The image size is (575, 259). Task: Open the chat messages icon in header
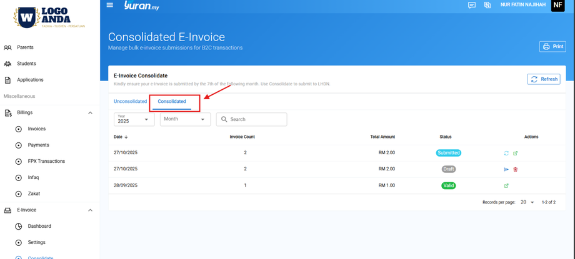[472, 5]
